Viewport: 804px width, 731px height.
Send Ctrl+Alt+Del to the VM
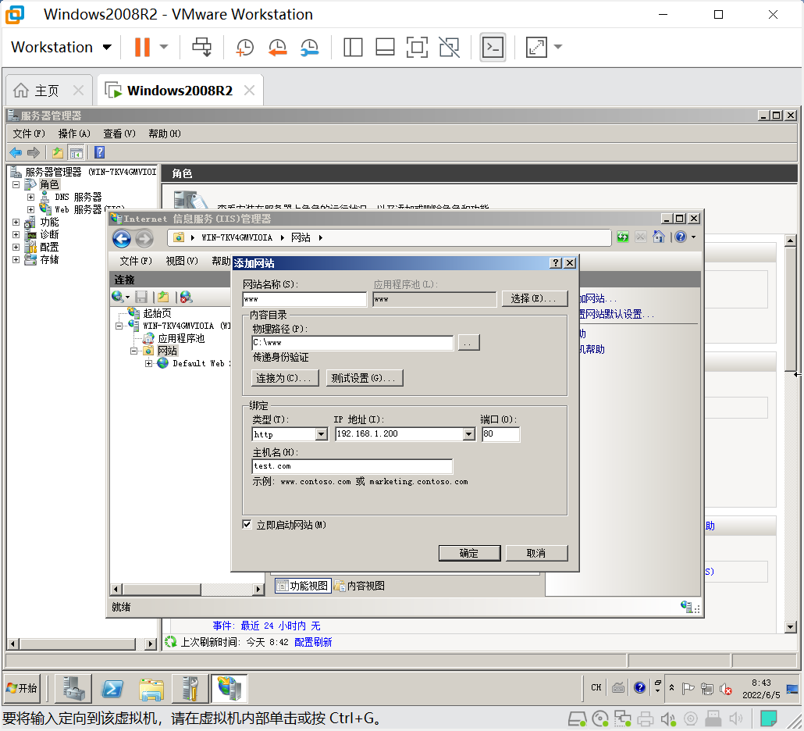click(x=201, y=47)
